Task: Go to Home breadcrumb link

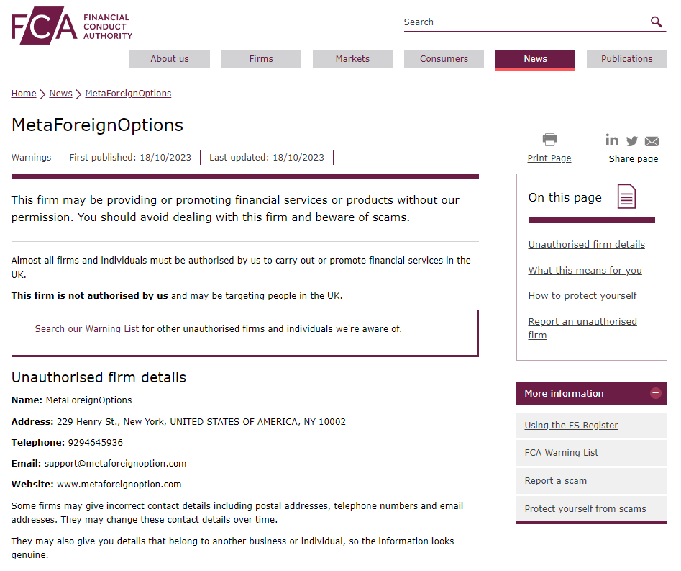Action: coord(24,94)
